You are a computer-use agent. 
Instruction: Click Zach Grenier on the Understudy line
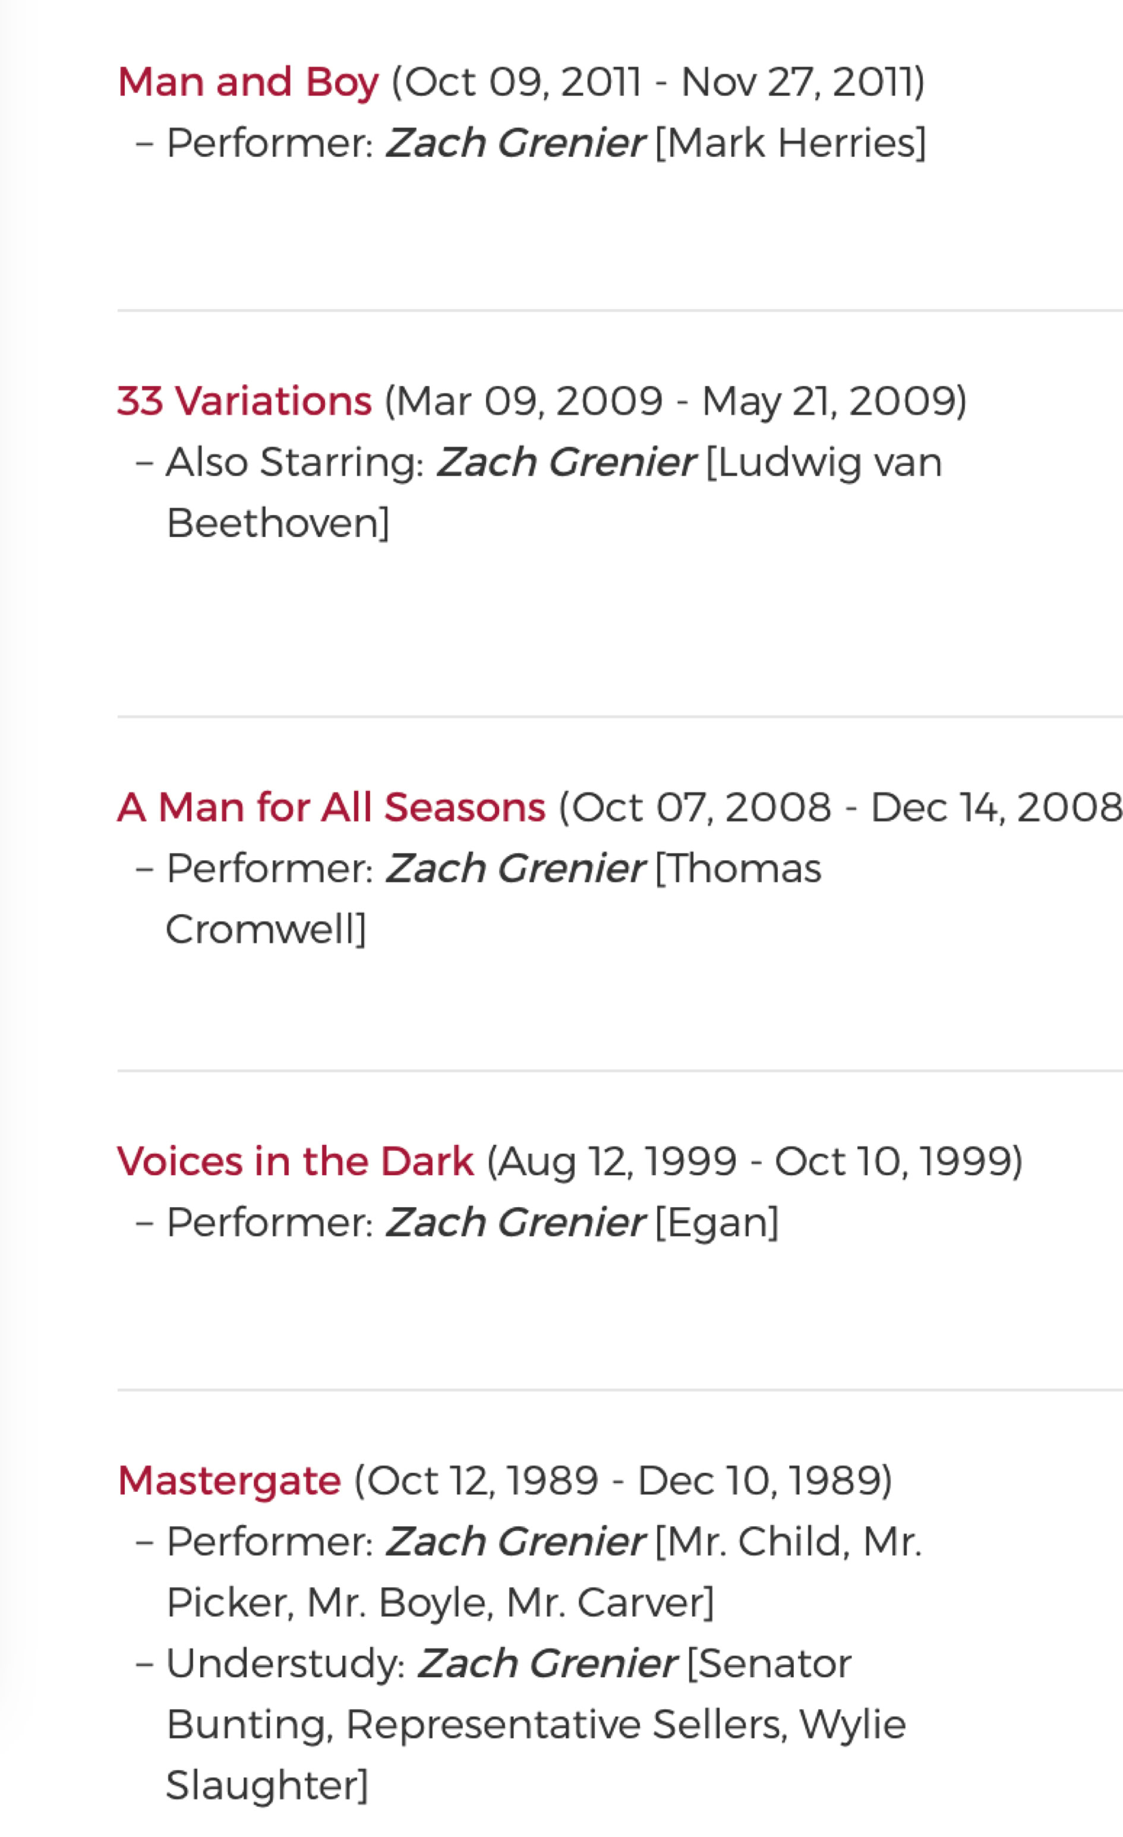(547, 1664)
